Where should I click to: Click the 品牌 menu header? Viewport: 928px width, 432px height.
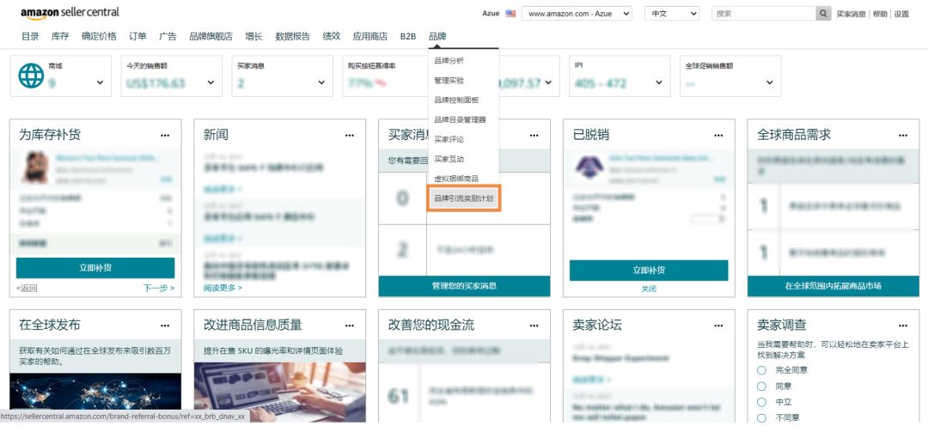click(437, 37)
